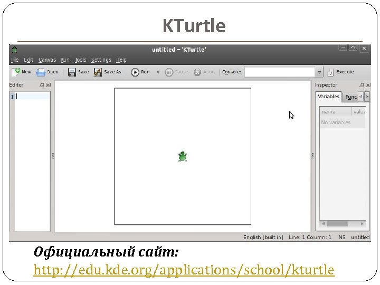The height and width of the screenshot is (285, 380).
Task: Open the Run speed dropdown arrow
Action: coord(158,72)
